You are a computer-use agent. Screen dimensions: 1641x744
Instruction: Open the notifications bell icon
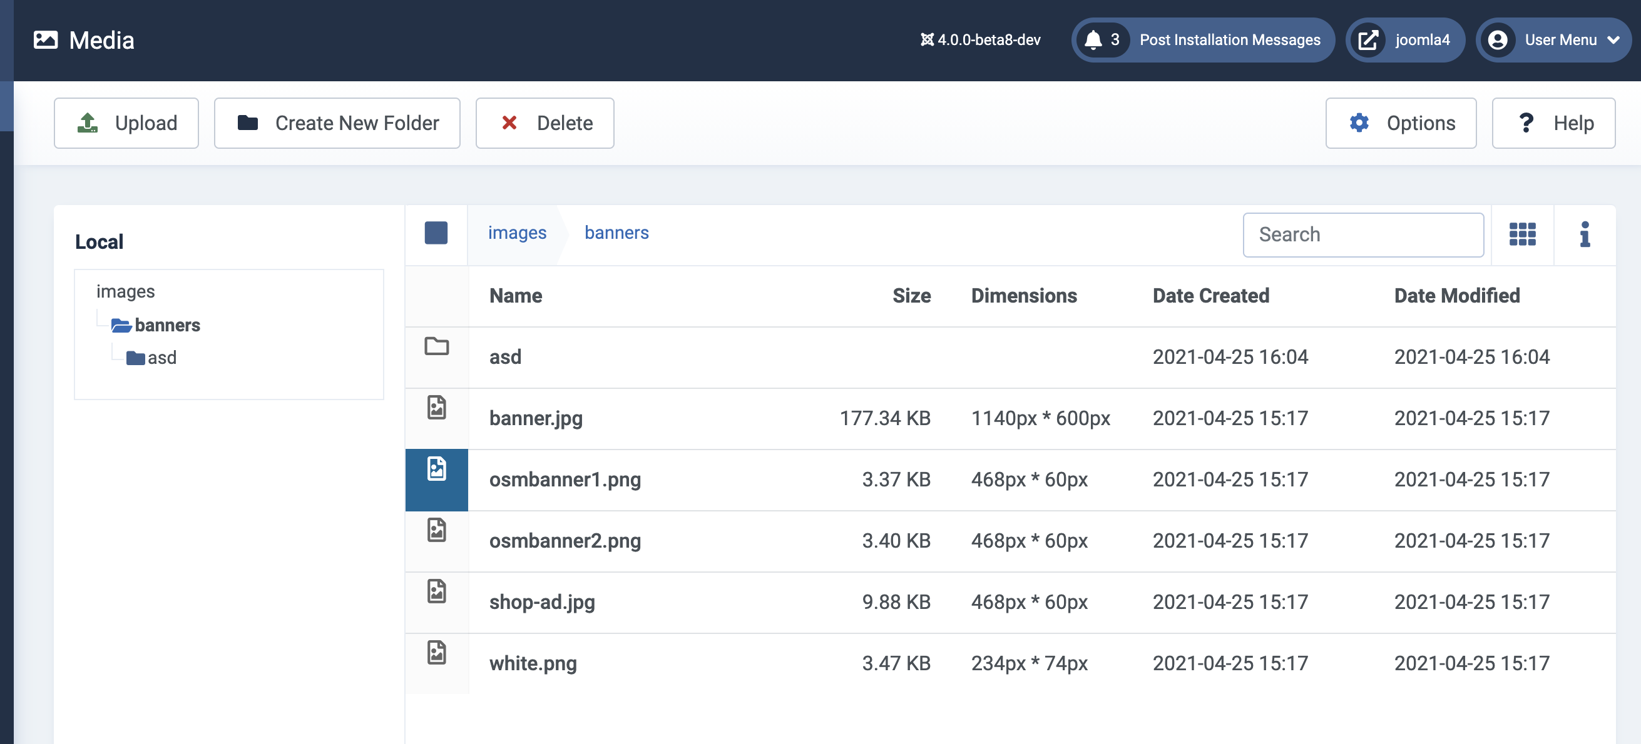click(1093, 40)
